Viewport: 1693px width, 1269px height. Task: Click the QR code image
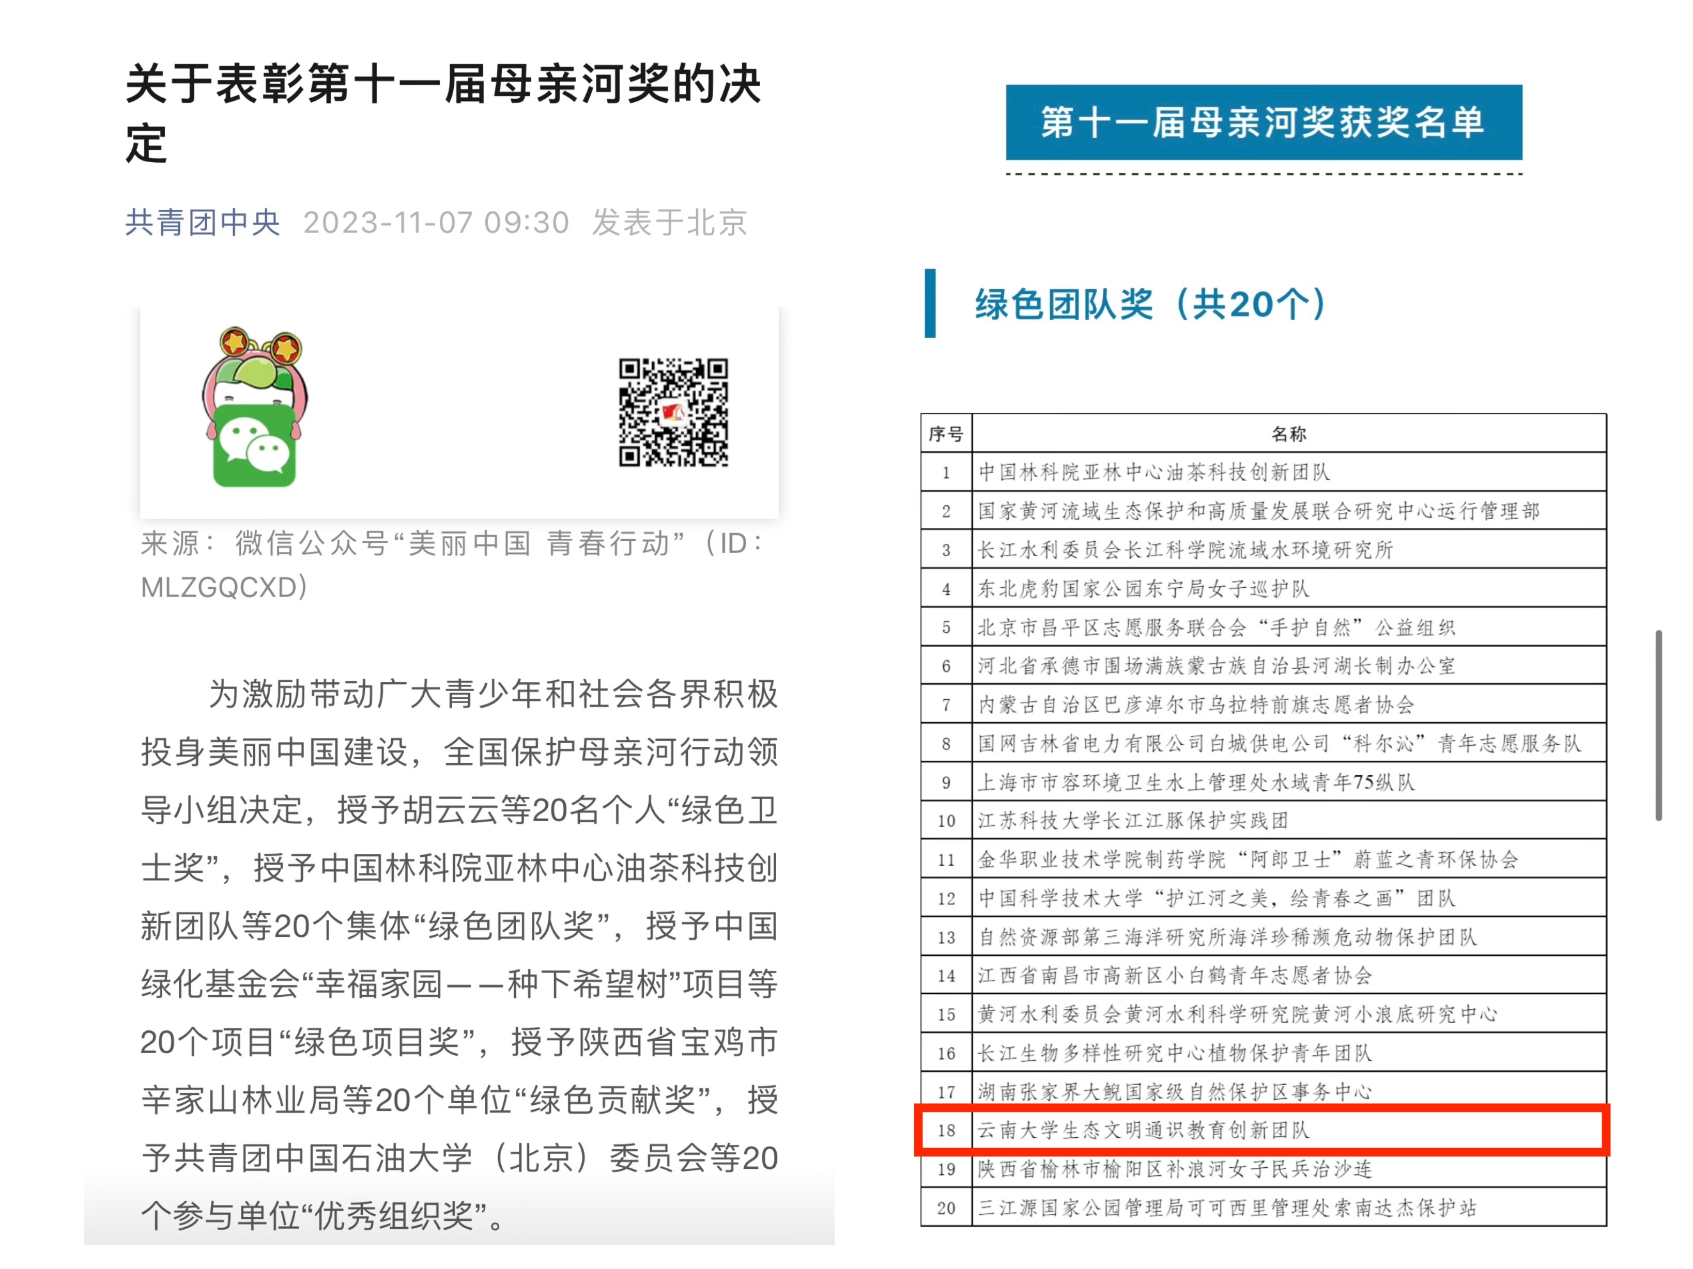pyautogui.click(x=673, y=412)
